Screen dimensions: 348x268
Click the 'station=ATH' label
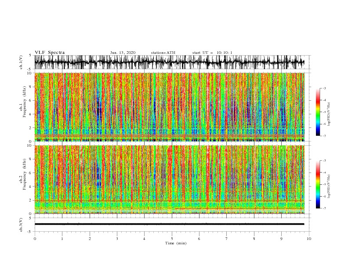pos(163,53)
